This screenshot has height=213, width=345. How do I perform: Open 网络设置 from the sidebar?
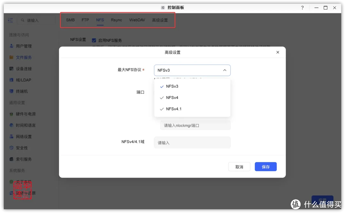coord(23,136)
